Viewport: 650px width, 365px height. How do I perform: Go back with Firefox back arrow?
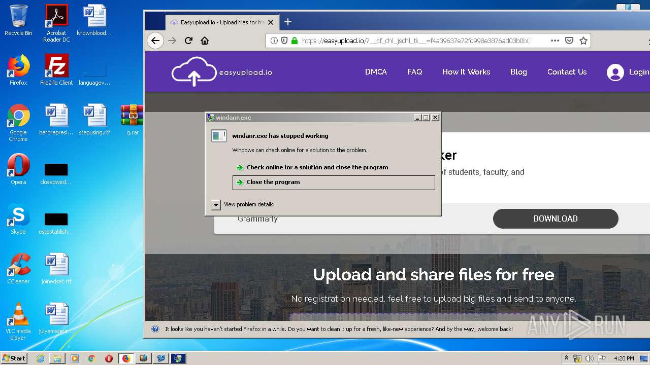tap(155, 41)
